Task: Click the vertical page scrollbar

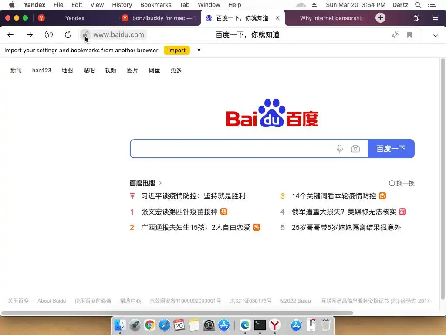Action: 443,179
